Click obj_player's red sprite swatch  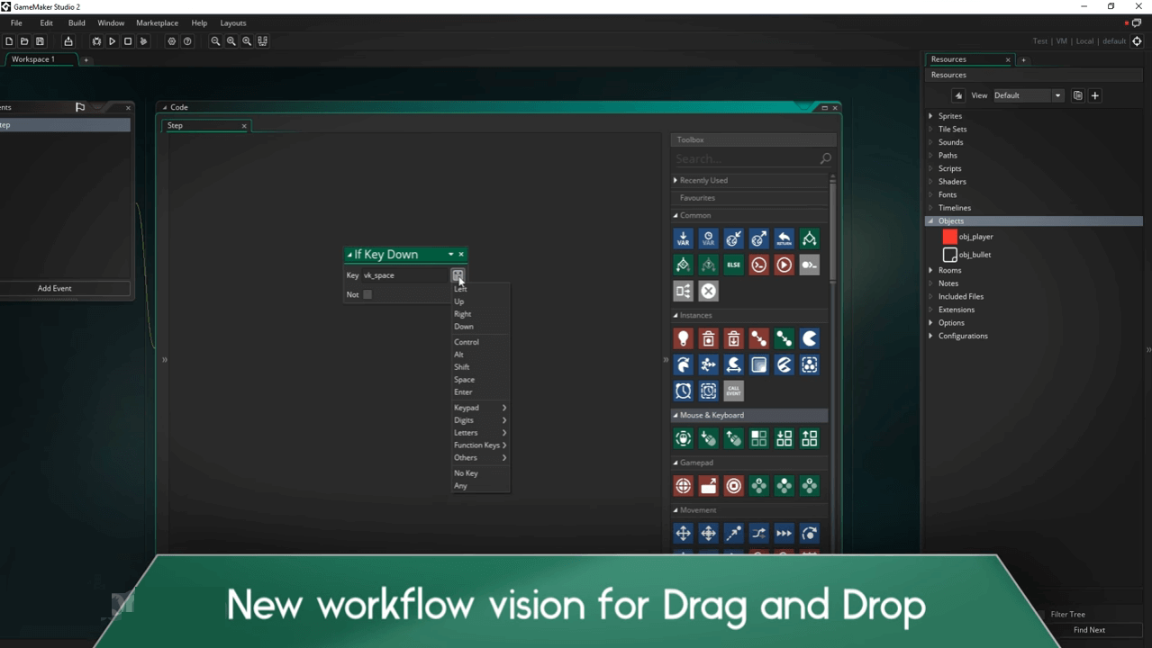click(949, 236)
